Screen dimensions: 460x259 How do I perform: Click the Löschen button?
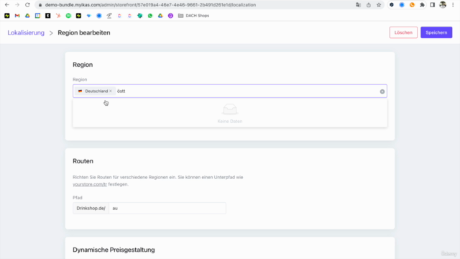[x=403, y=32]
